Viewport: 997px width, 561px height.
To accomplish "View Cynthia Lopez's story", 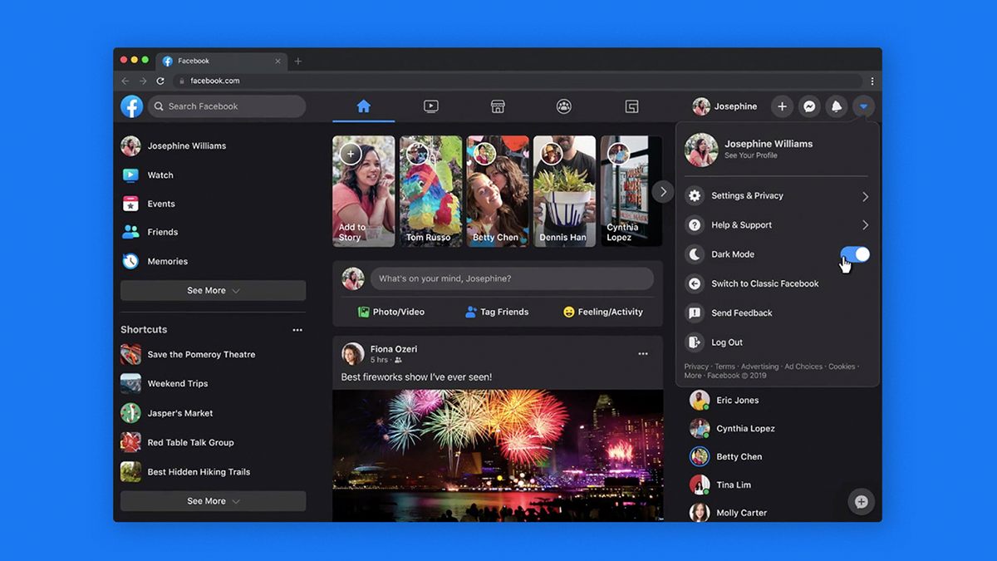I will pyautogui.click(x=631, y=191).
